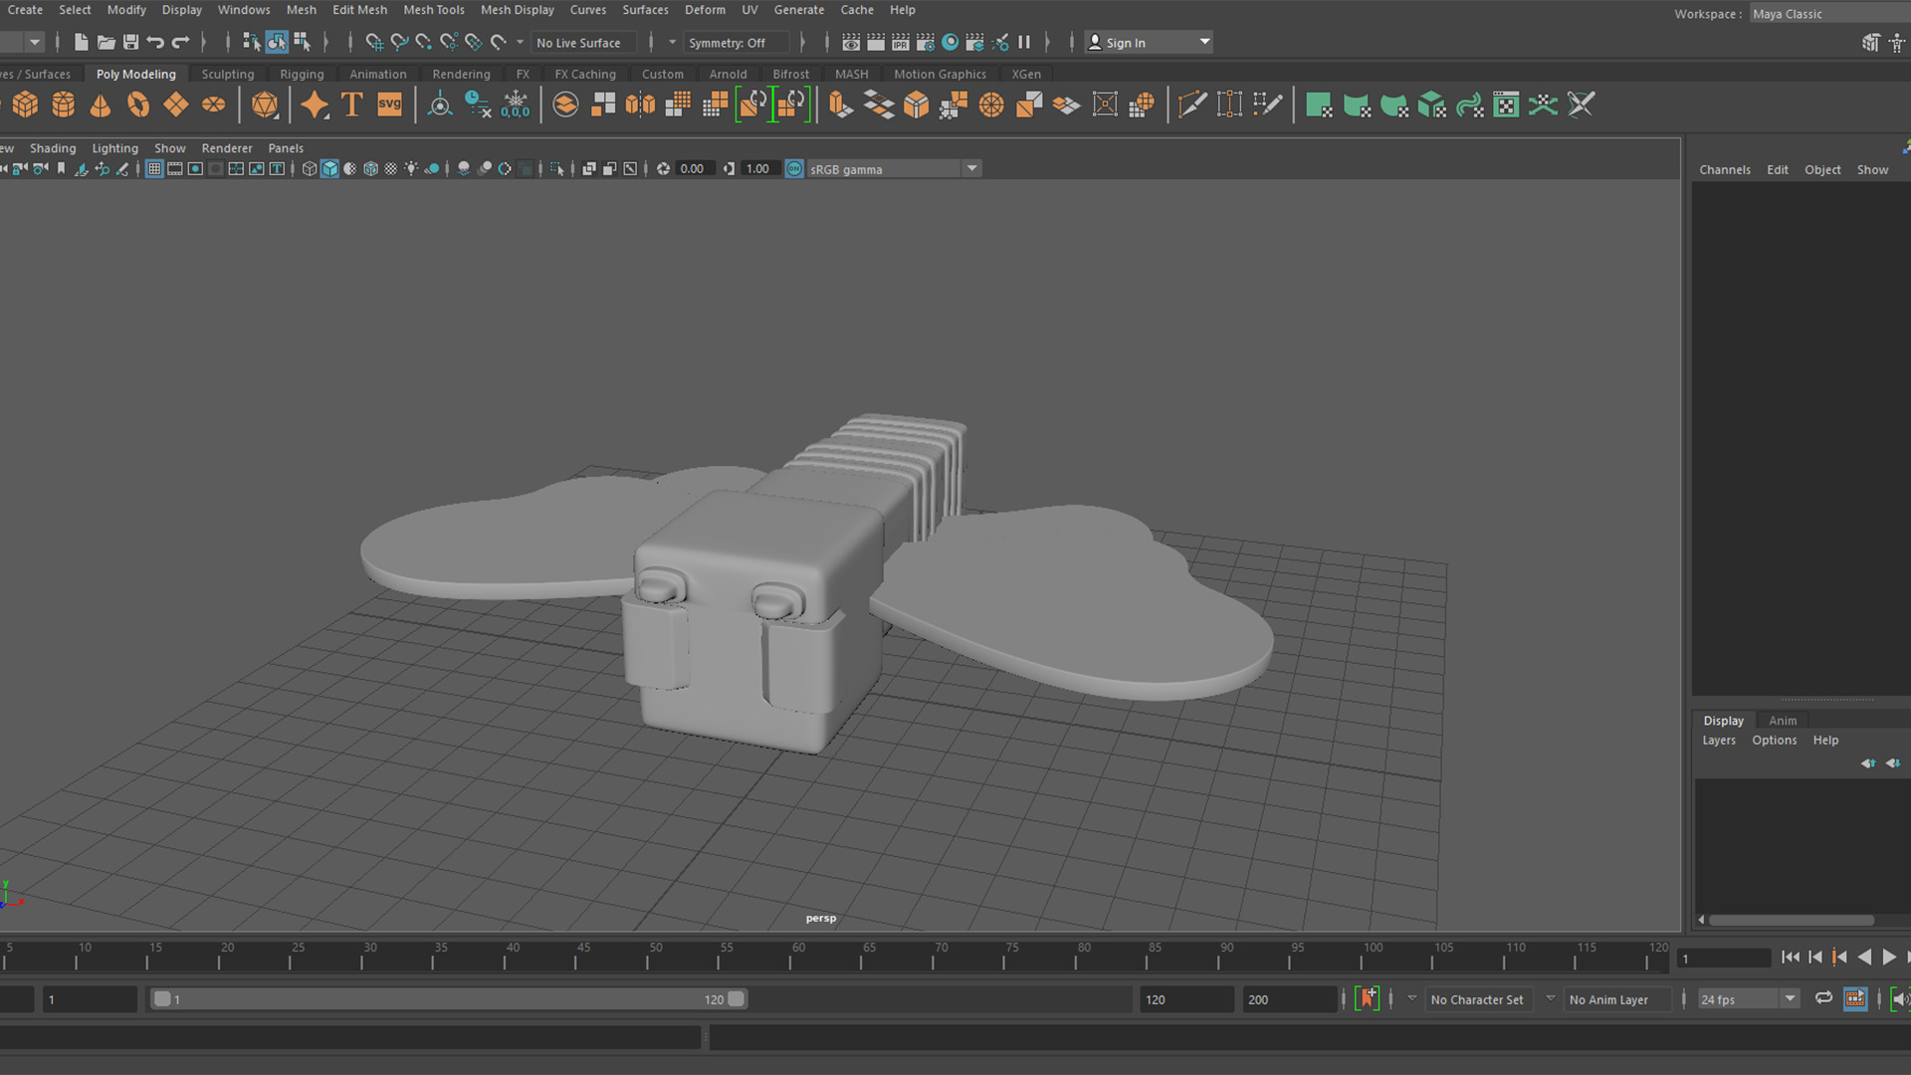Click Object in the Channel Box menu
The image size is (1911, 1075).
[x=1822, y=170]
